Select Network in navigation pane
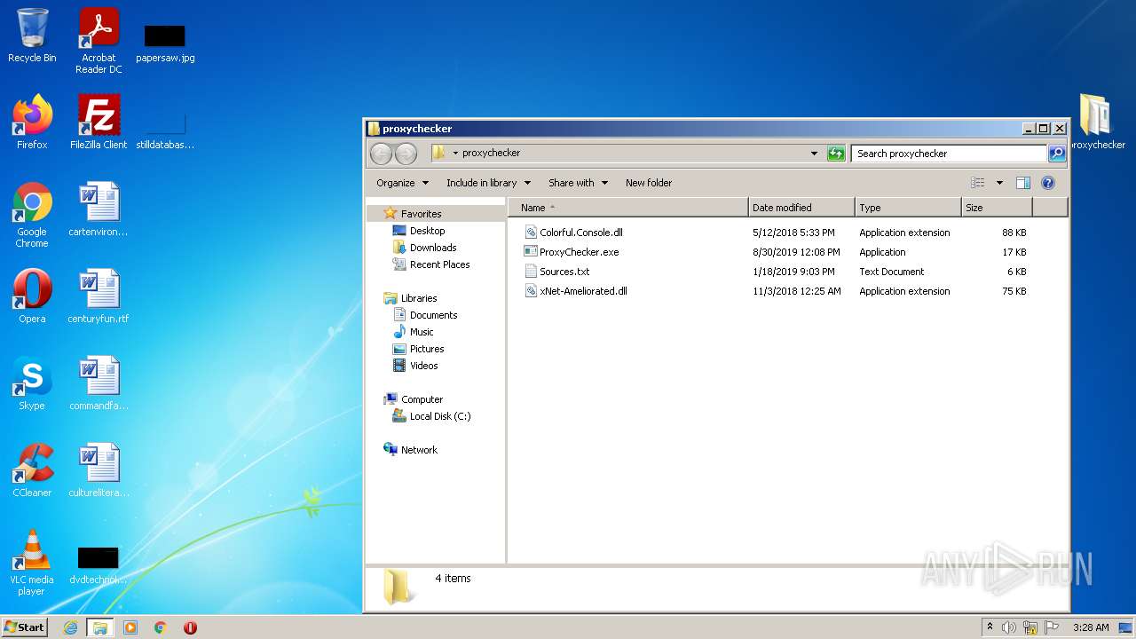 coord(419,450)
